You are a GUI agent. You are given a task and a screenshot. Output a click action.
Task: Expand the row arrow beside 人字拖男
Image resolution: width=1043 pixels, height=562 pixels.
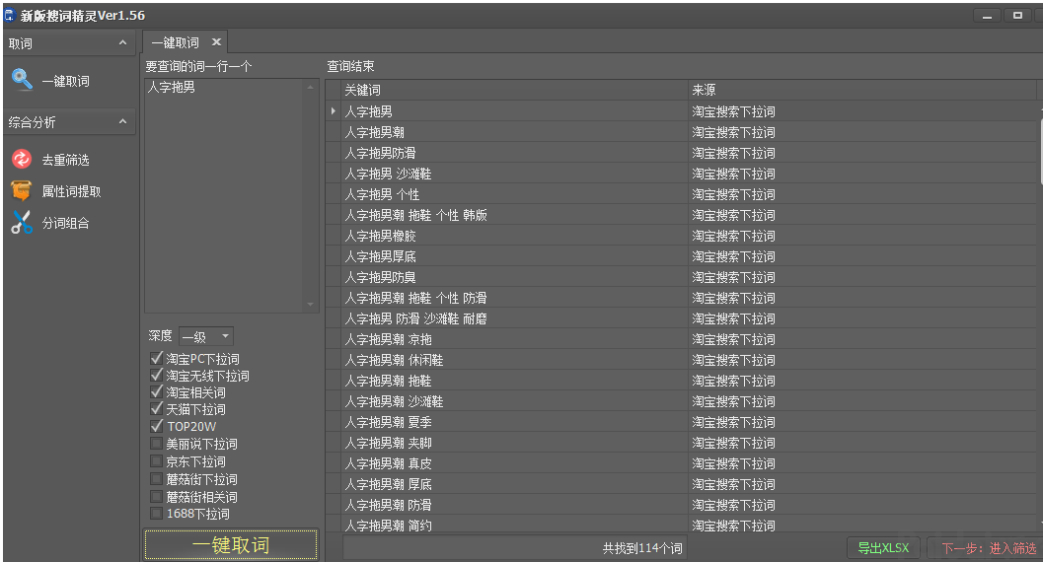click(x=334, y=111)
